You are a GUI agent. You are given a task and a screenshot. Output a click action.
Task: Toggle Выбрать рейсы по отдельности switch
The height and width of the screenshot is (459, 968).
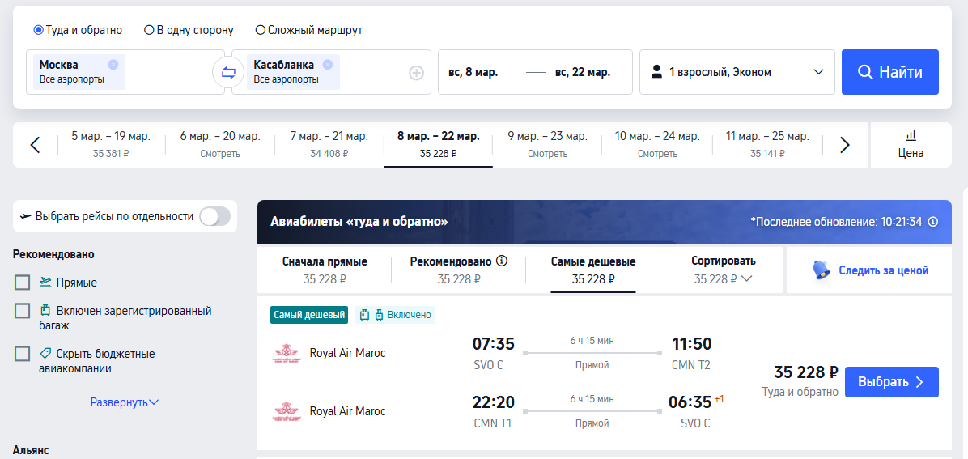(214, 216)
